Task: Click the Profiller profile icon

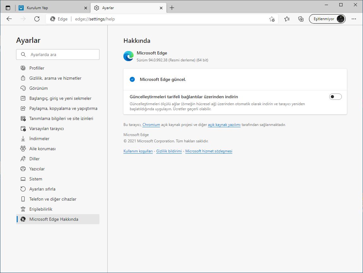Action: [x=23, y=68]
